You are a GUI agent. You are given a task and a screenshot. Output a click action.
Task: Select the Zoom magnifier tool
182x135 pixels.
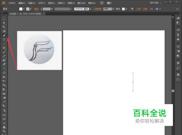[4, 131]
